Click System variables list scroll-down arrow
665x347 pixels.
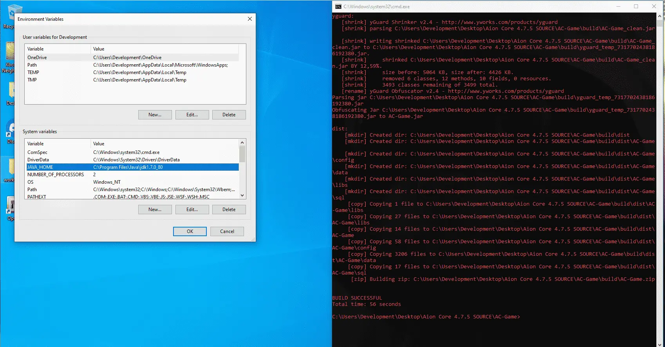click(x=242, y=195)
